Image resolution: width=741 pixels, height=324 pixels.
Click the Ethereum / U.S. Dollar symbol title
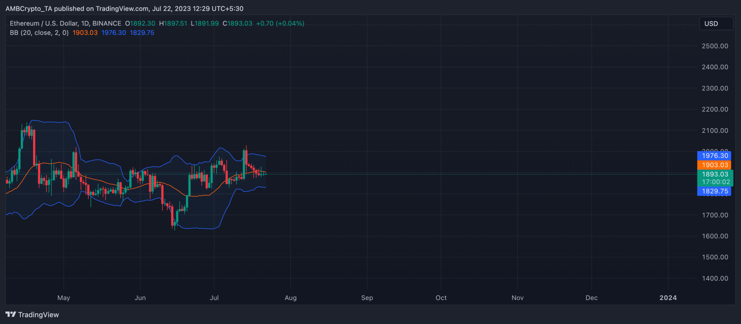(44, 23)
